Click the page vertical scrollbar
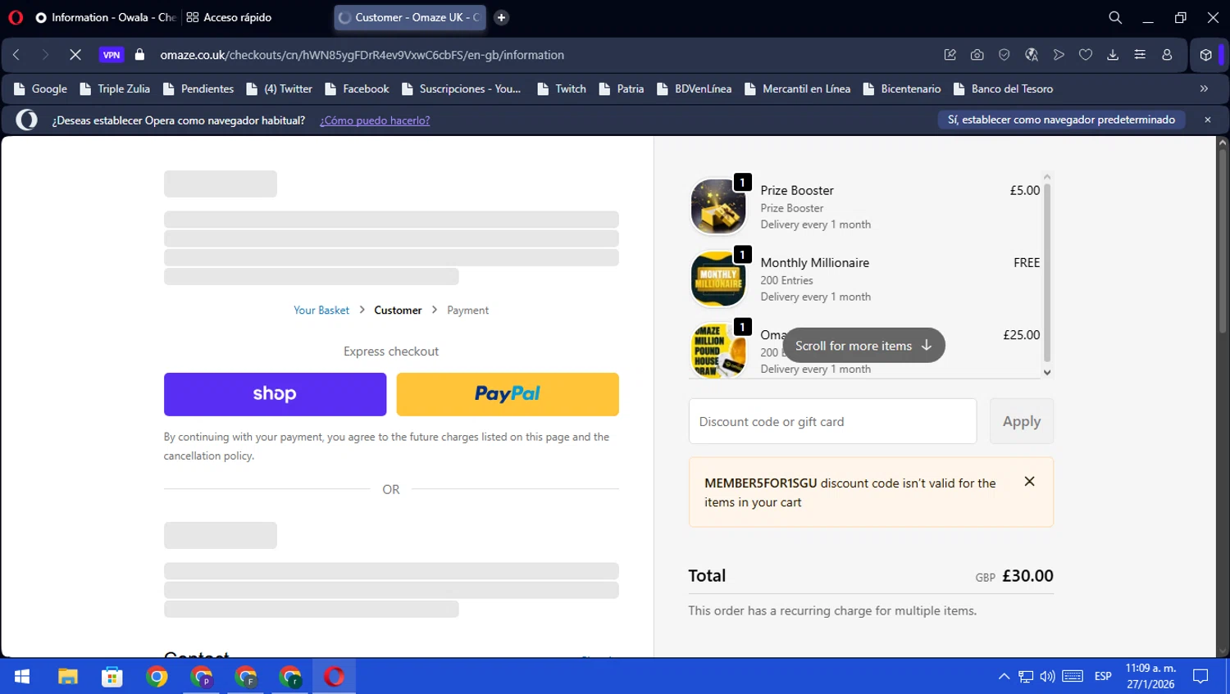The height and width of the screenshot is (694, 1230). click(1222, 241)
